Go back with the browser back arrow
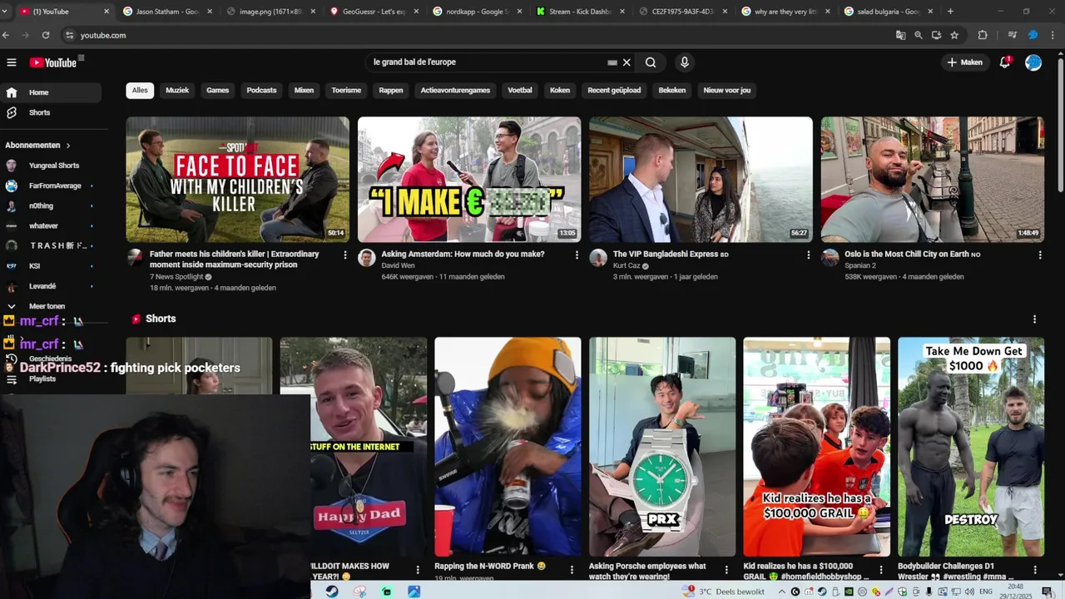Image resolution: width=1065 pixels, height=599 pixels. [7, 35]
